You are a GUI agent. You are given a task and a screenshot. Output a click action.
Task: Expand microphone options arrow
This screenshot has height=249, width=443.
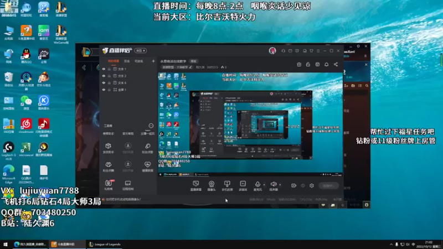[x=264, y=185]
